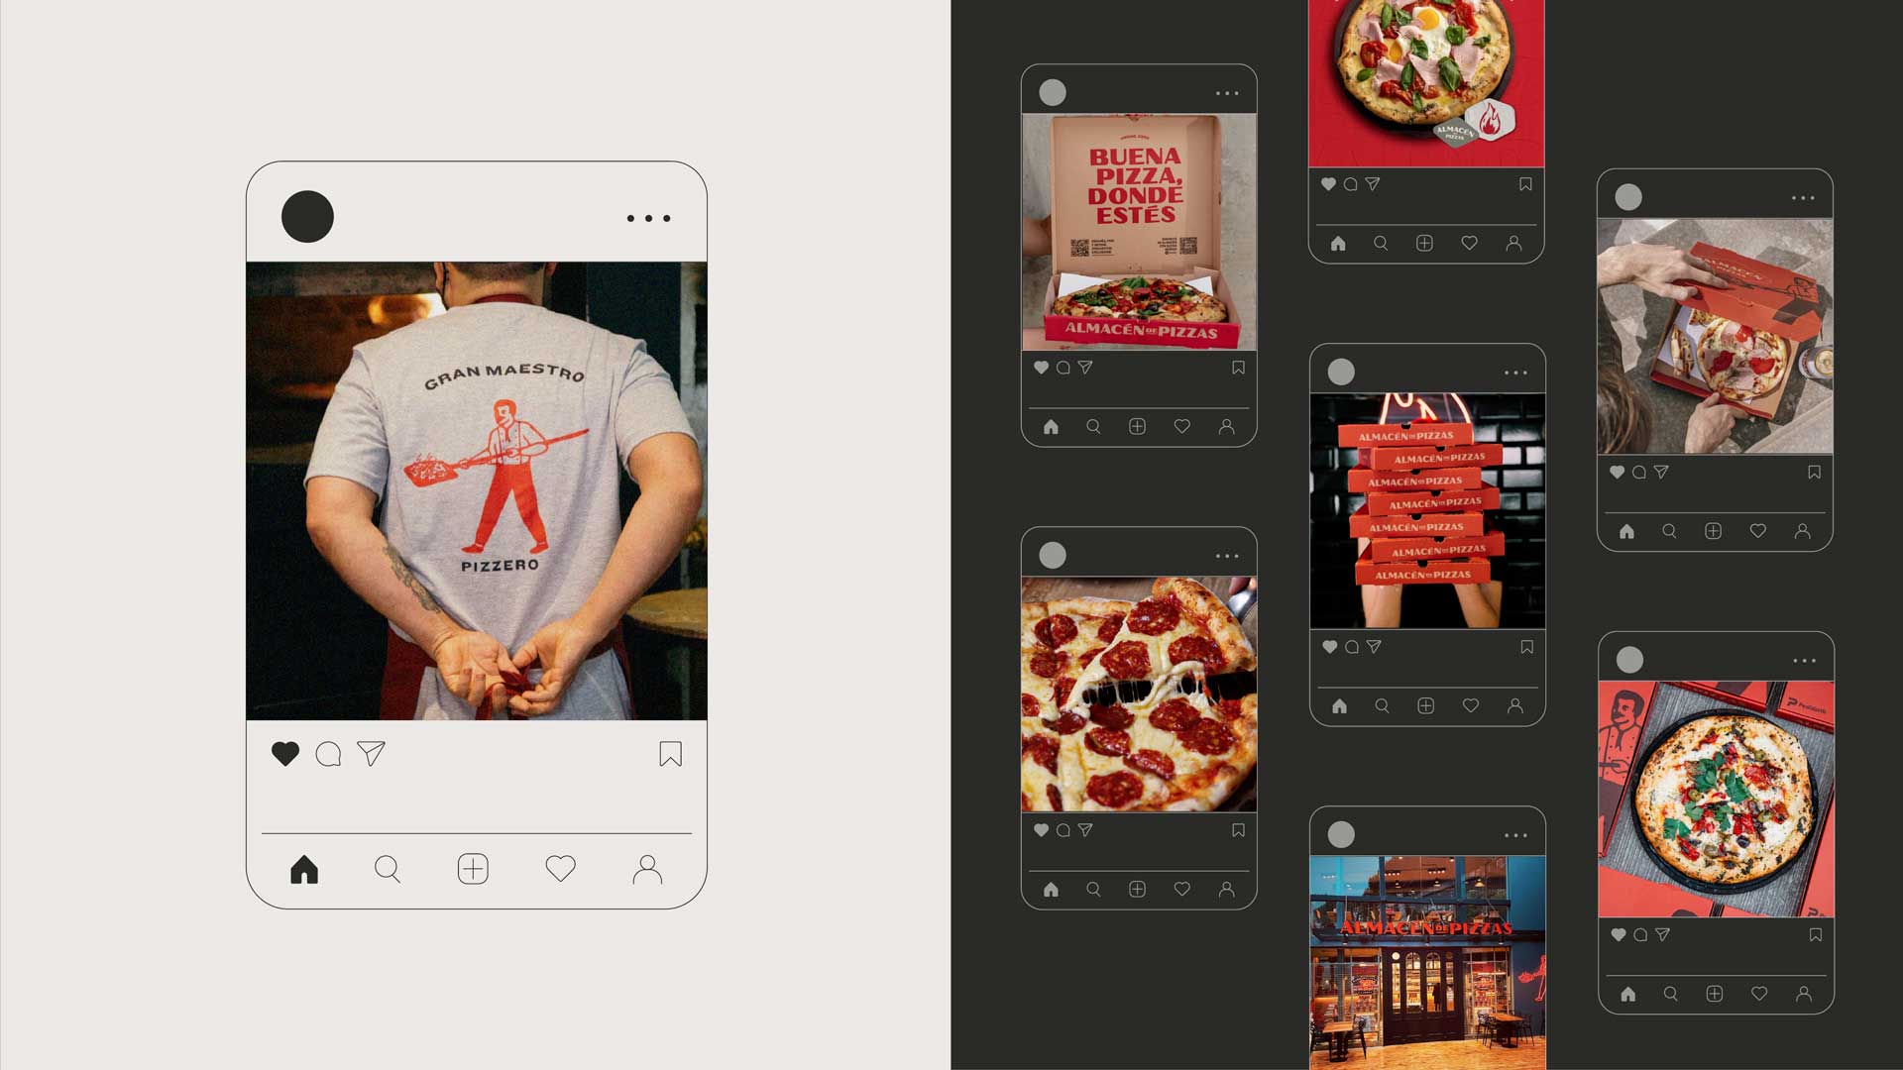This screenshot has height=1070, width=1903.
Task: Click the gray avatar on the pizza-on-red-boxes post
Action: point(1629,659)
